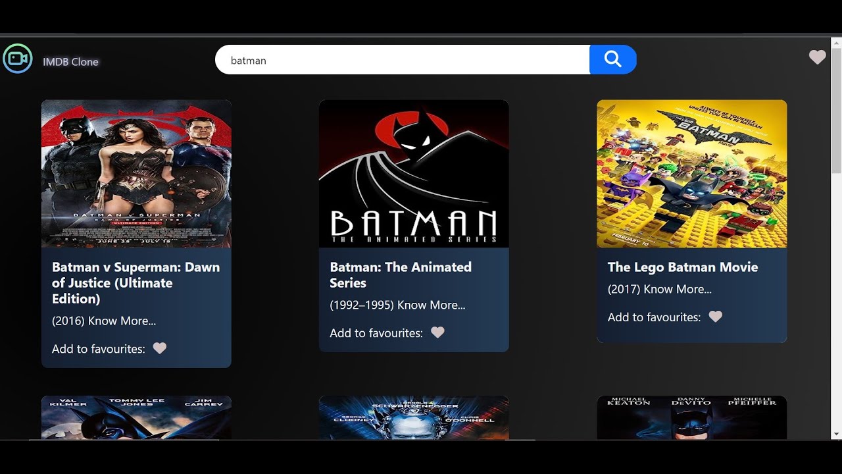The image size is (842, 474).
Task: Select title Batman v Superman: Dawn of Justice
Action: click(x=136, y=283)
